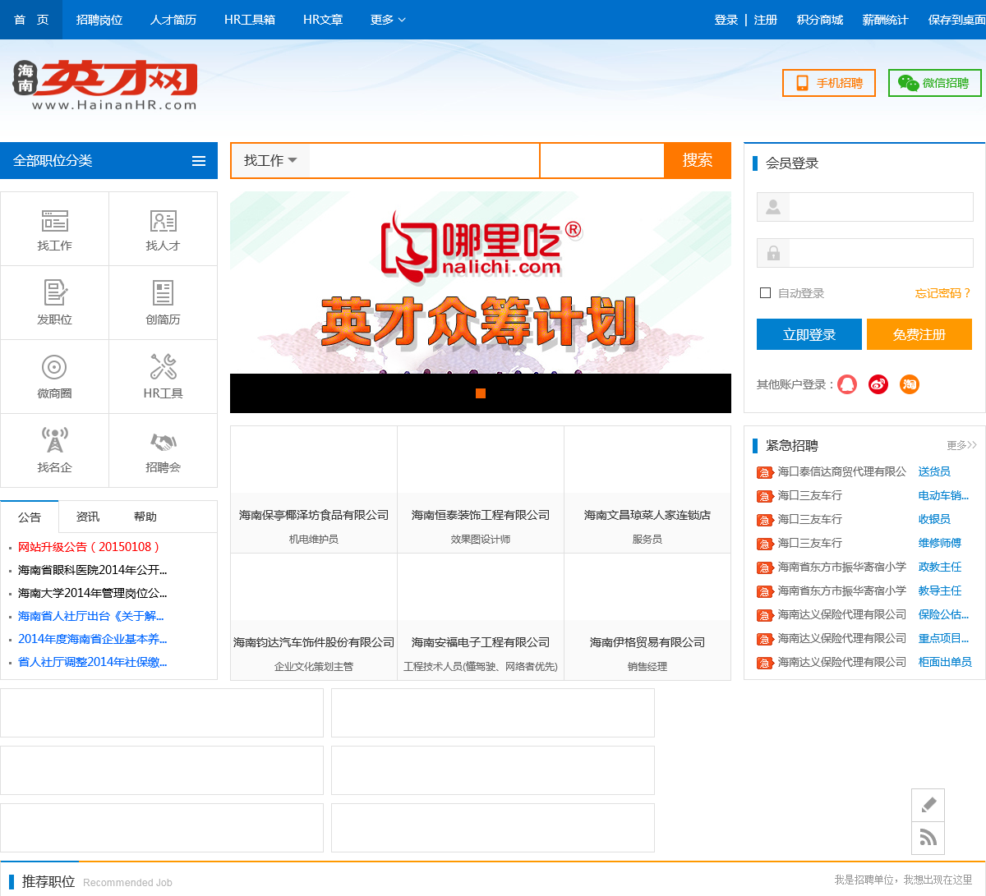986x896 pixels.
Task: Open the 柜面出单员 urgent job link
Action: click(x=945, y=662)
